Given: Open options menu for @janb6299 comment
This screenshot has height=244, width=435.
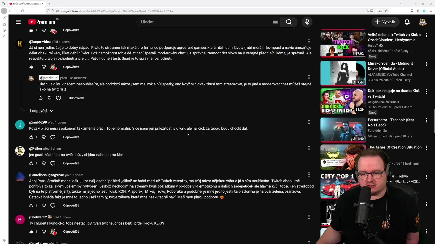Looking at the screenshot, I should [309, 122].
